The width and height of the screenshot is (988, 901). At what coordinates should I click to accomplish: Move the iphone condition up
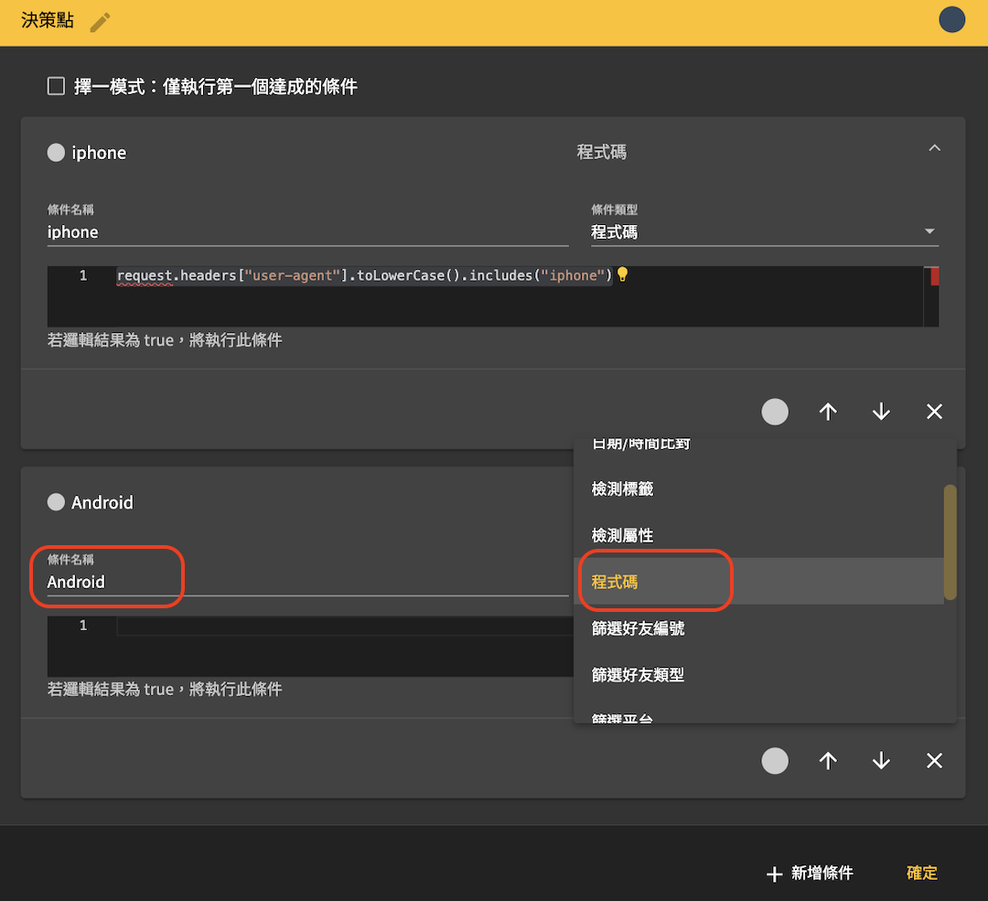click(x=828, y=412)
